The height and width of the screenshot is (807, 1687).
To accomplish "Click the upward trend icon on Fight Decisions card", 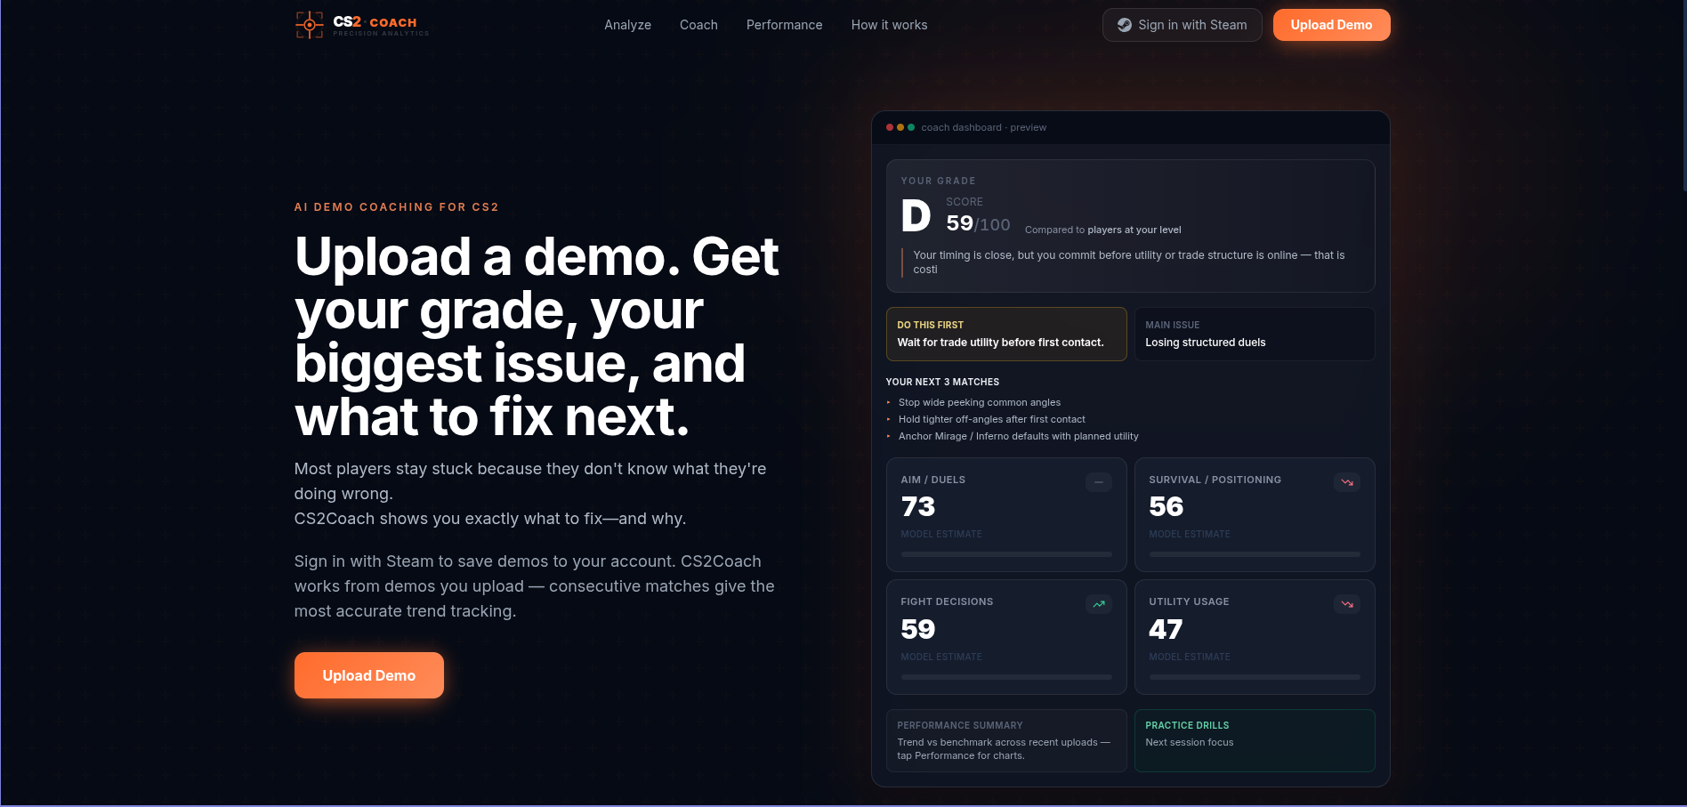I will tap(1098, 604).
